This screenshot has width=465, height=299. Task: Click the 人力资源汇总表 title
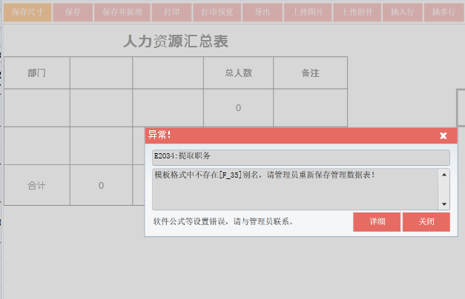point(176,41)
